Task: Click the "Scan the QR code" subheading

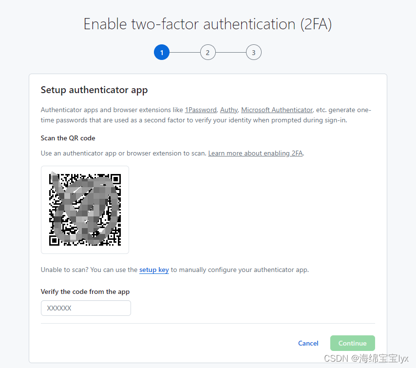Action: (x=68, y=138)
